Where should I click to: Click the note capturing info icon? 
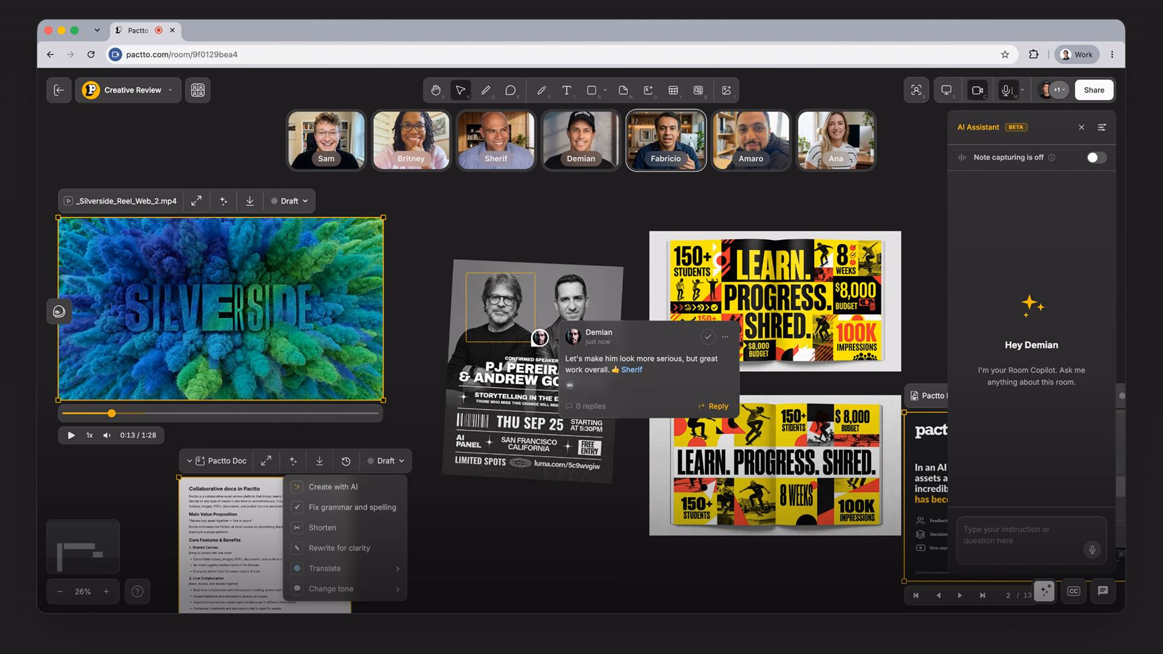1052,157
